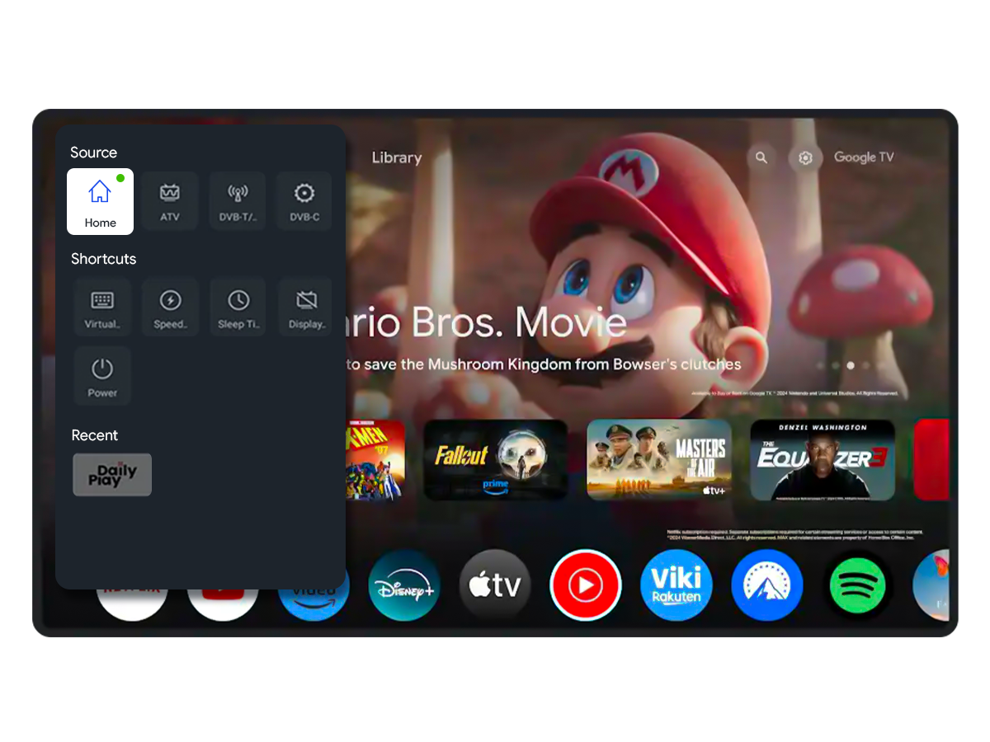Click the Mushroom Kingdom description text
Screen dimensions: 990x742
pos(544,364)
